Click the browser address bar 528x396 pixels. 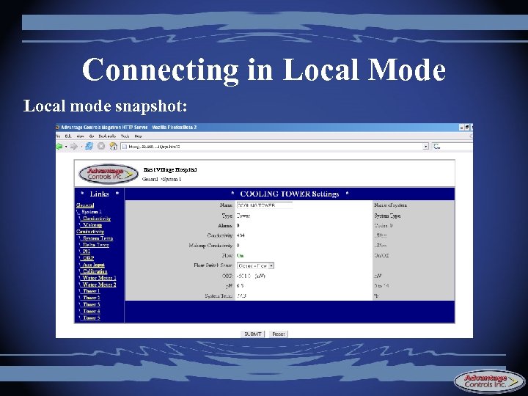[x=274, y=147]
